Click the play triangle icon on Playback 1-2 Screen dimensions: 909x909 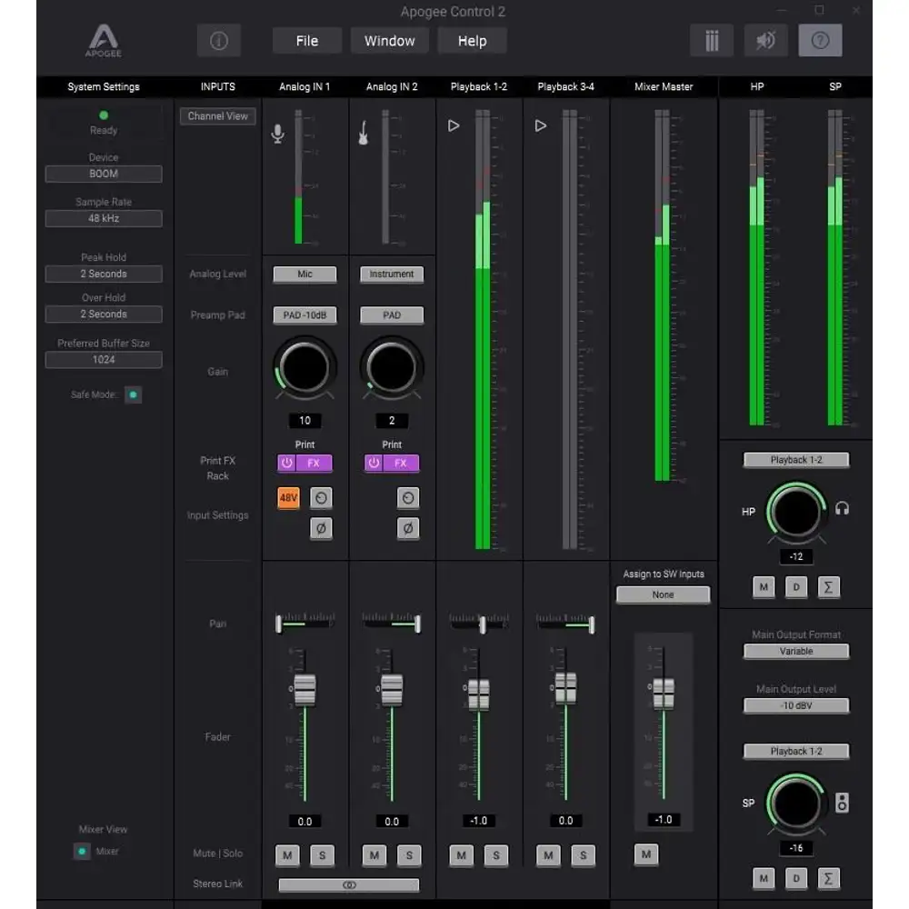click(x=454, y=125)
